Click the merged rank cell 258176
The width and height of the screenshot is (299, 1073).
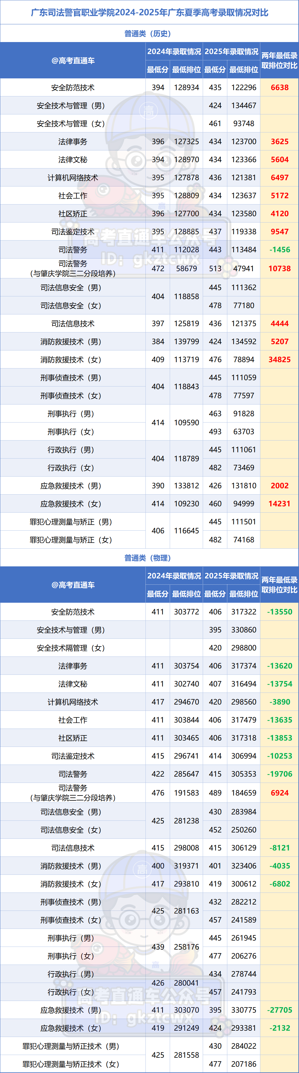[x=186, y=947]
